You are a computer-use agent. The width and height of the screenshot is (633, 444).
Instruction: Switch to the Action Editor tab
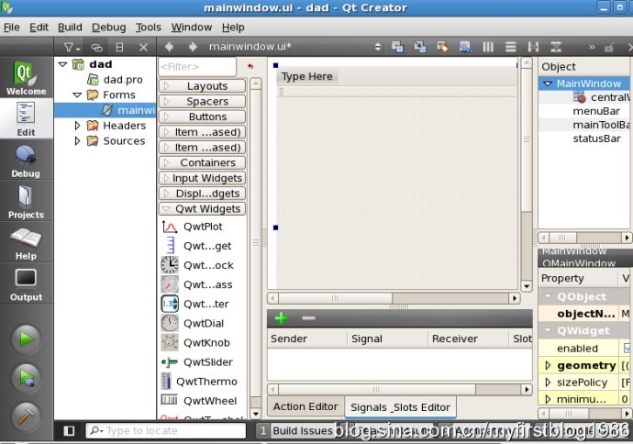(x=305, y=406)
